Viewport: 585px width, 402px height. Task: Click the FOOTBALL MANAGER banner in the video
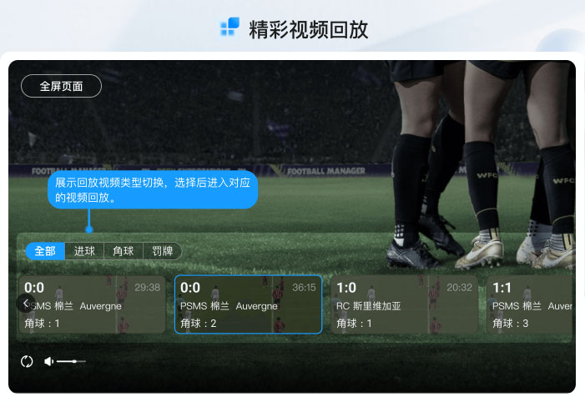326,171
